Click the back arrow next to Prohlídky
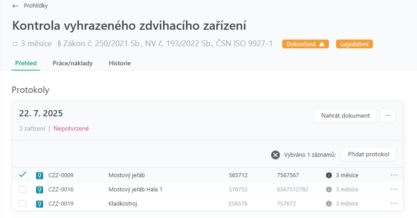The image size is (417, 218). (x=16, y=6)
